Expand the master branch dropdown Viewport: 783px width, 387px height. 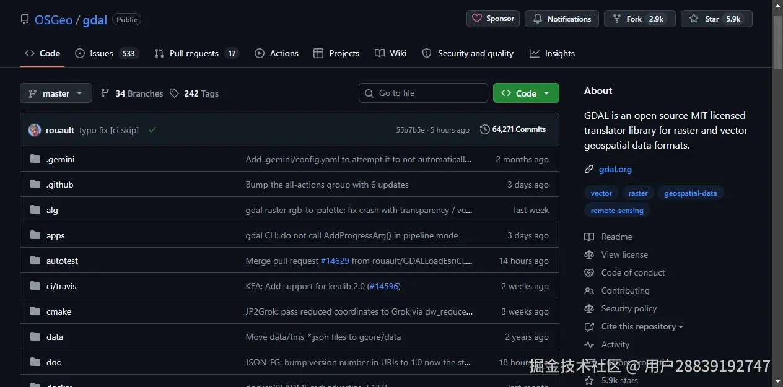coord(56,93)
